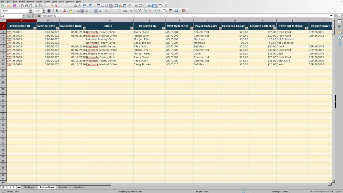Click the Save document icon
This screenshot has height=193, width=343.
14,6
